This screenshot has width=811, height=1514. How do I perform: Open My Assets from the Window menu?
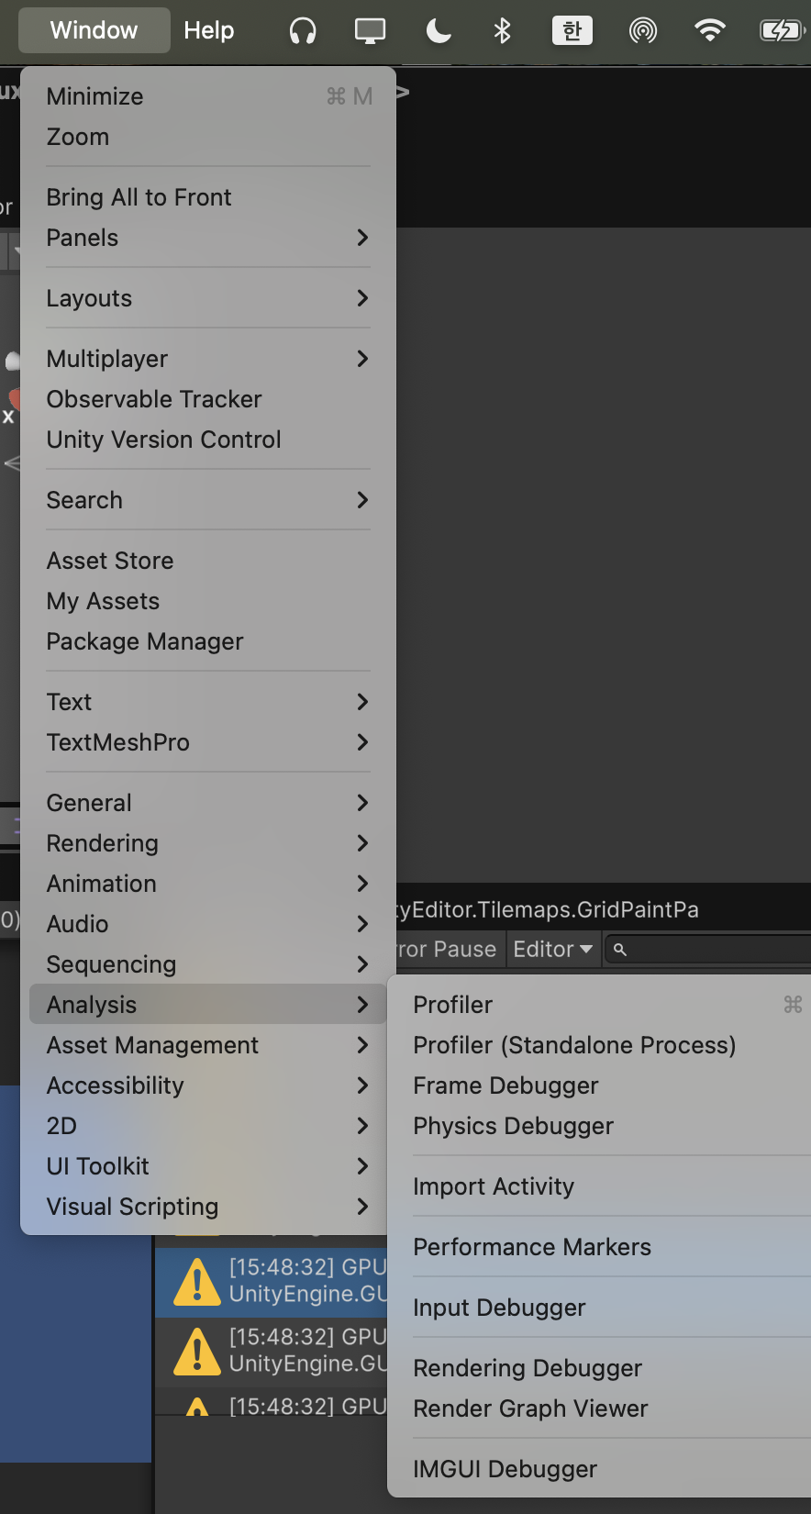pos(208,601)
